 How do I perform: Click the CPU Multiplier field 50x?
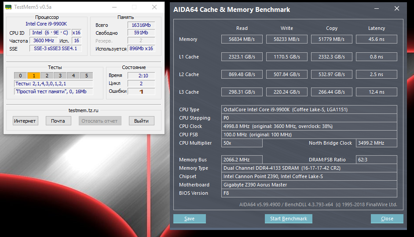242,143
